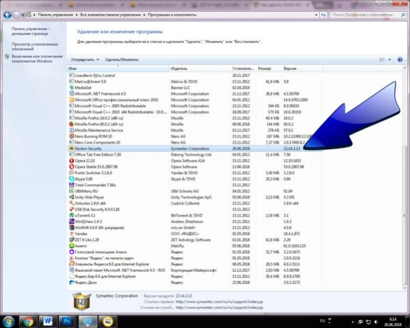Click the Амиго program icon
Screen dimensions: 410x328
(72, 246)
